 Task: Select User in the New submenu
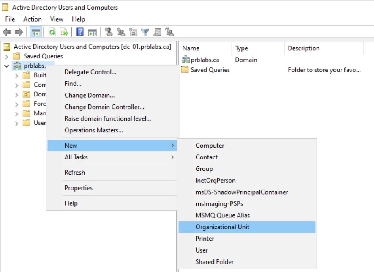[x=202, y=250]
